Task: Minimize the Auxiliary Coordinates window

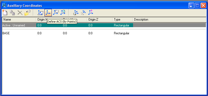Action: [191, 6]
